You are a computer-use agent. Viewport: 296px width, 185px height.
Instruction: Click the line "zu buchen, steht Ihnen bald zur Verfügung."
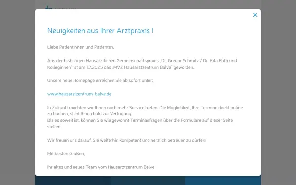(x=90, y=114)
